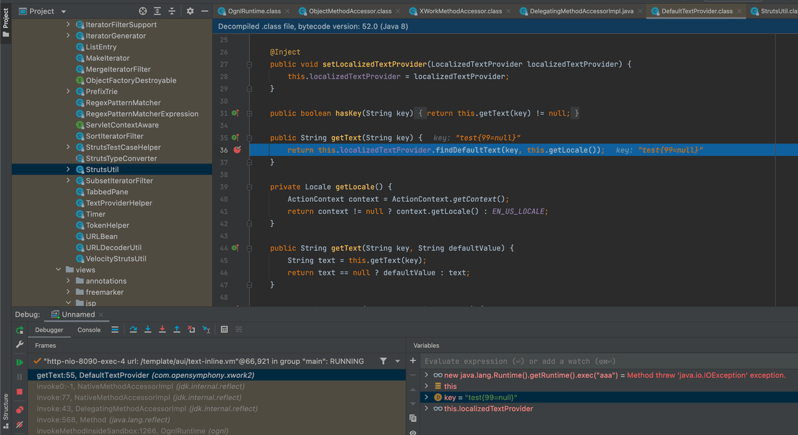The image size is (798, 435).
Task: Resume the program with the green play icon
Action: (x=21, y=362)
